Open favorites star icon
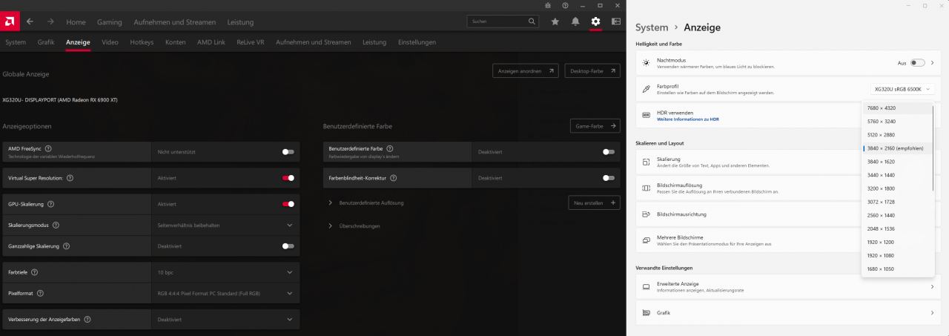Viewport: 949px width, 336px height. click(555, 22)
